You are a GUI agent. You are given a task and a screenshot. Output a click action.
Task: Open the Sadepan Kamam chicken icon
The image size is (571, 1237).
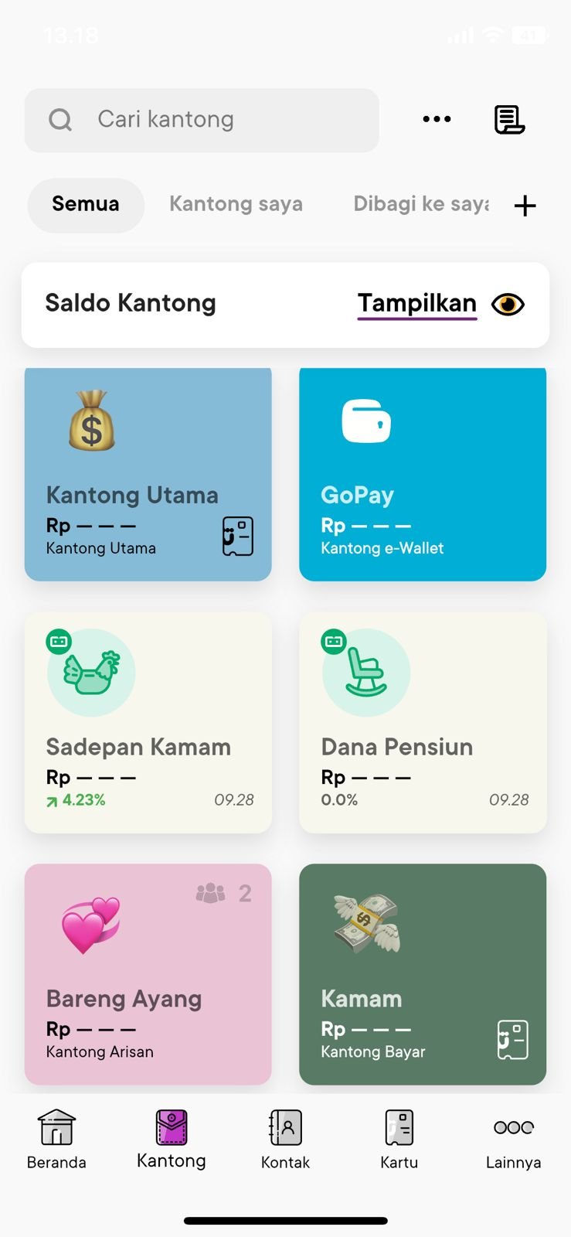click(x=91, y=672)
